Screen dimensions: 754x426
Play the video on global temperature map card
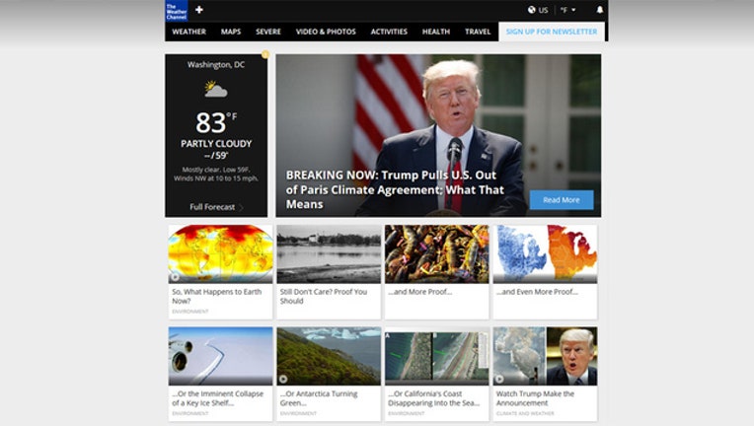(x=175, y=277)
